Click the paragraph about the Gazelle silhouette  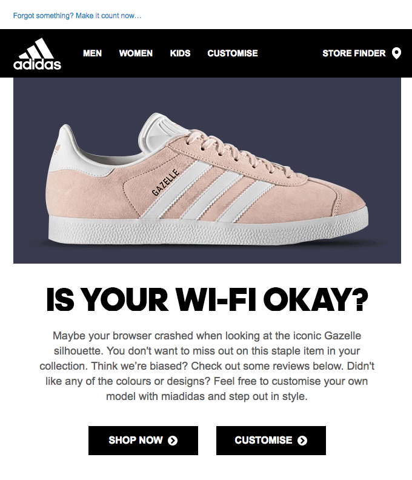coord(207,366)
